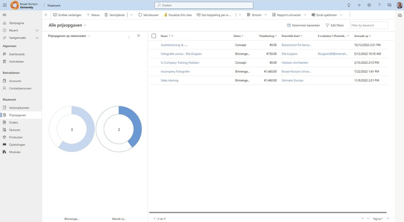The height and width of the screenshot is (222, 404).
Task: Expand Stroom dropdown chevron
Action: pyautogui.click(x=266, y=15)
